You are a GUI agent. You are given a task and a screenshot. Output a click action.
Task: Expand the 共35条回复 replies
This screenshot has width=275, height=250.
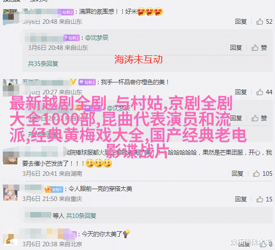click(43, 64)
